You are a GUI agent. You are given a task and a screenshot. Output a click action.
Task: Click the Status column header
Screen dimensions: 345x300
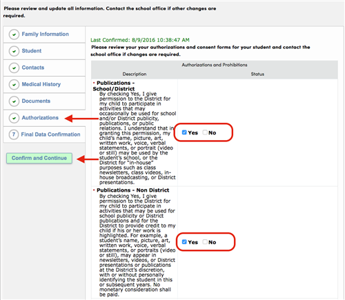click(257, 74)
